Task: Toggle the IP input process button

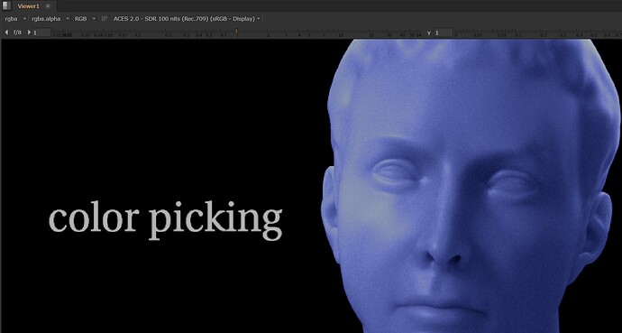Action: click(105, 19)
